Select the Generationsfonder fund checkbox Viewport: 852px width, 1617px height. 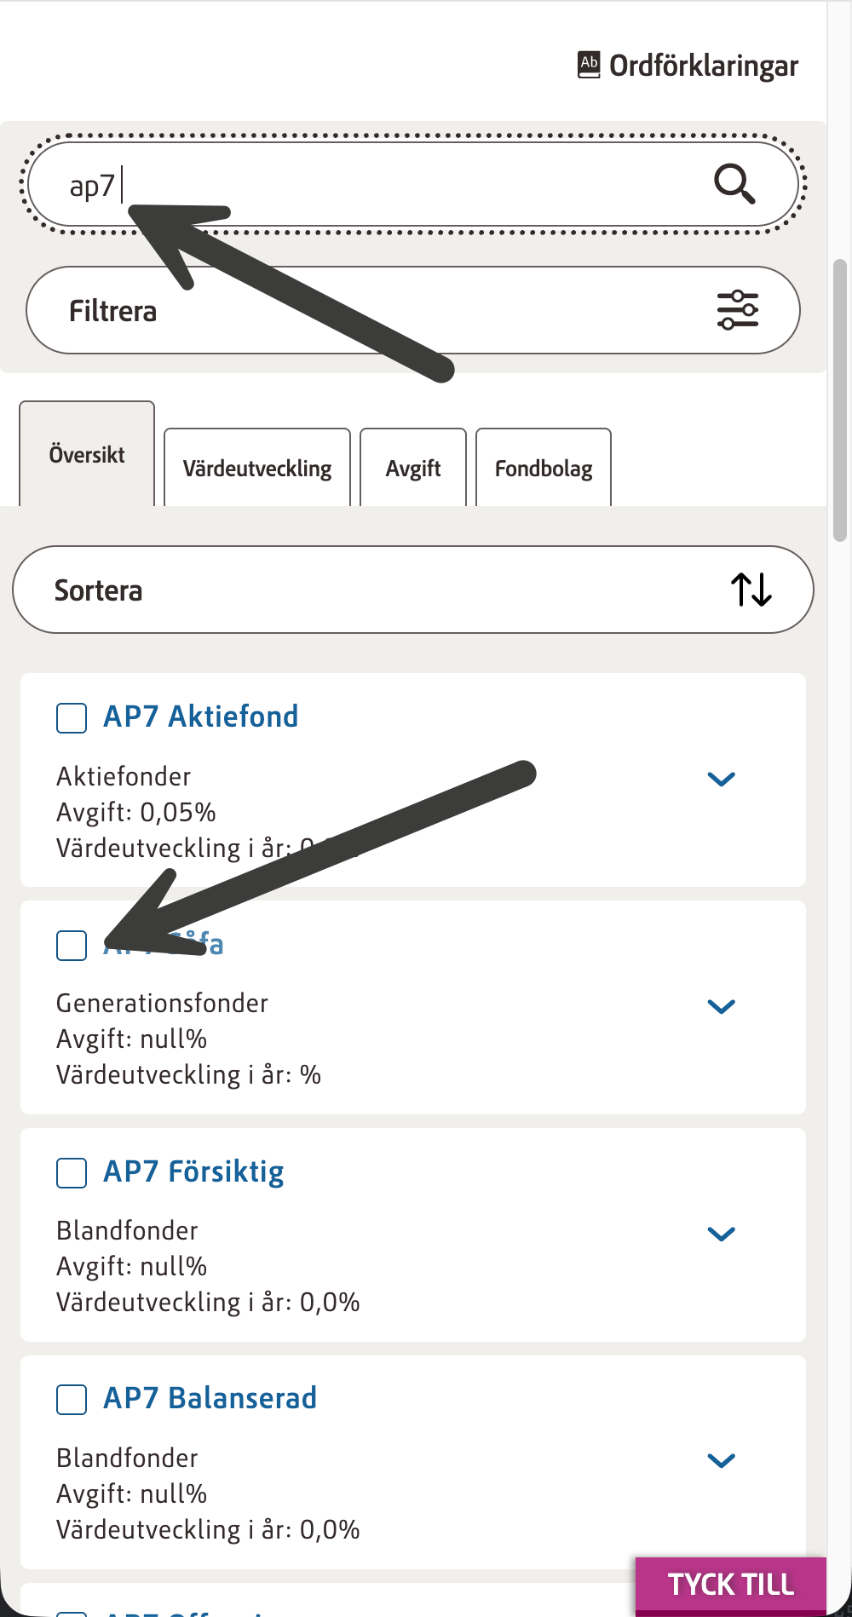[x=72, y=945]
